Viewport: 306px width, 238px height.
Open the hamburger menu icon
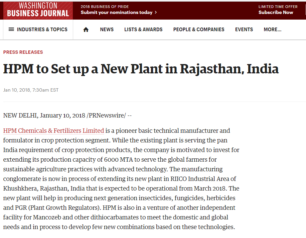tap(11, 30)
